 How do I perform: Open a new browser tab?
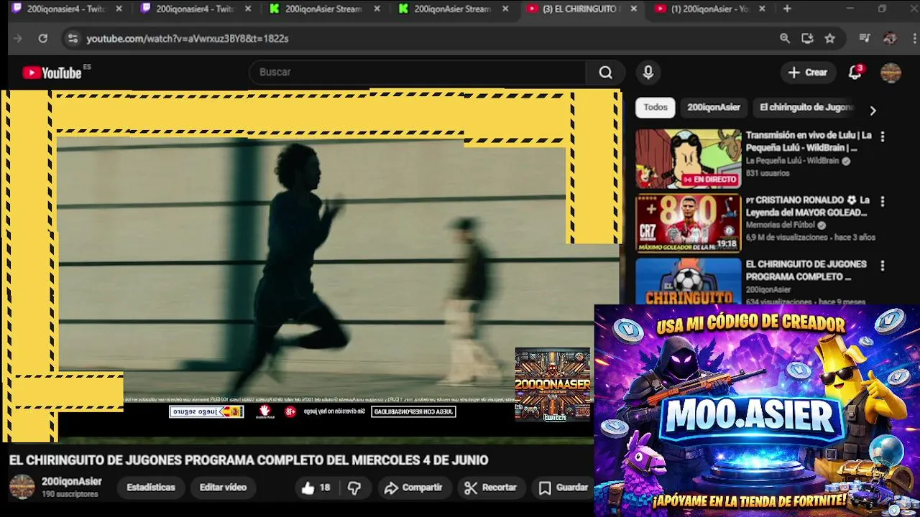[787, 9]
